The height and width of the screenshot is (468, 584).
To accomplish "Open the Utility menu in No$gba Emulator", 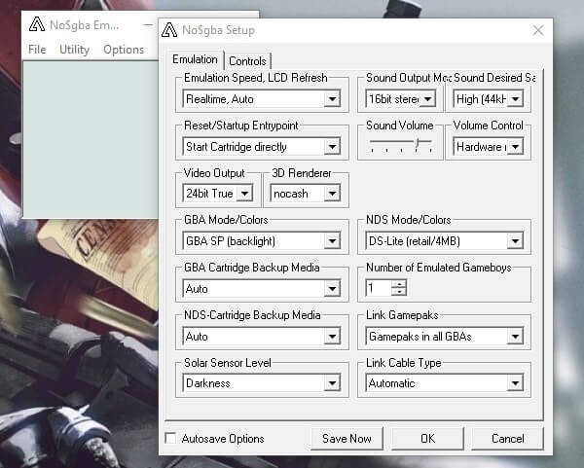I will (74, 50).
